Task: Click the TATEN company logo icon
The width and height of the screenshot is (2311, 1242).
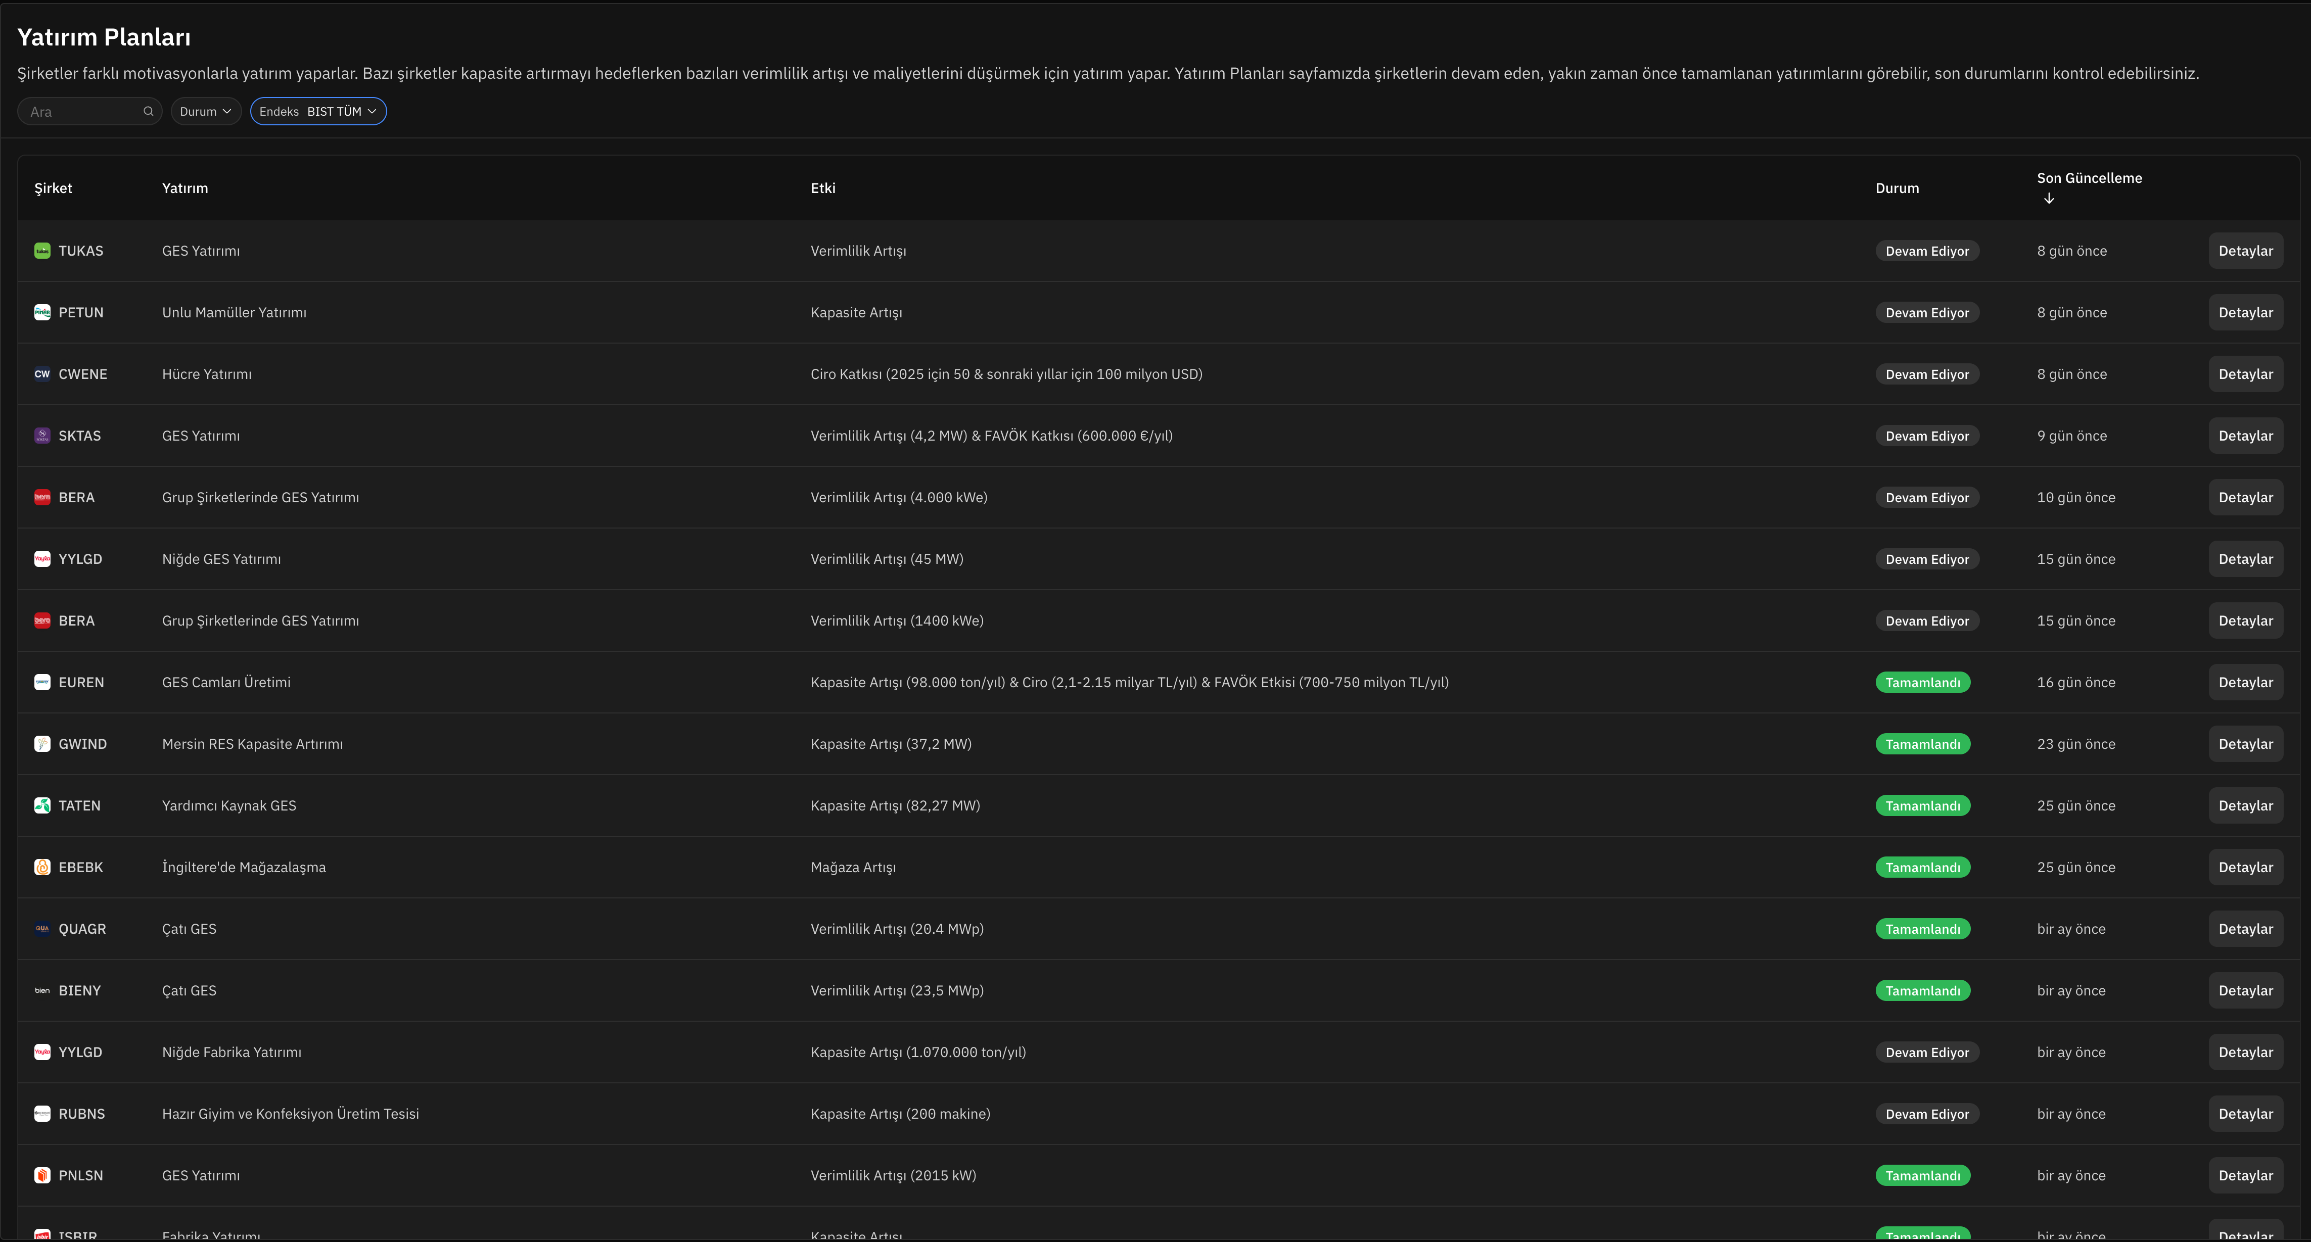Action: point(42,805)
